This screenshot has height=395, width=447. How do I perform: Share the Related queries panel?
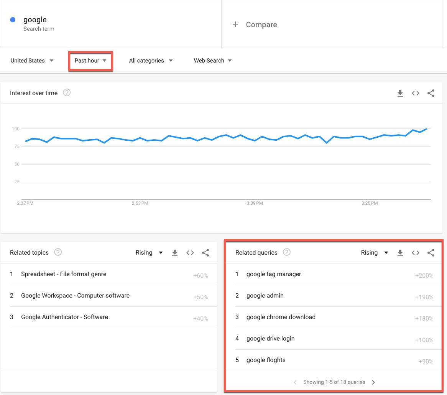[431, 253]
